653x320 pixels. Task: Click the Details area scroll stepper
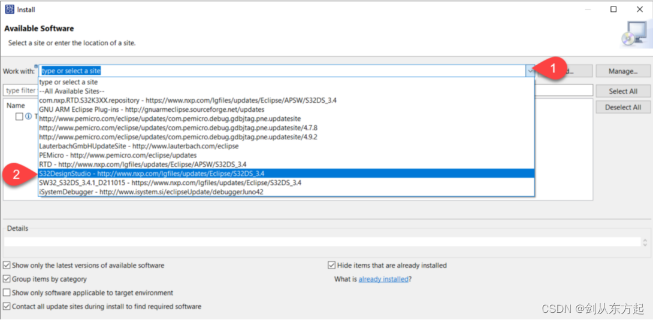click(x=645, y=242)
